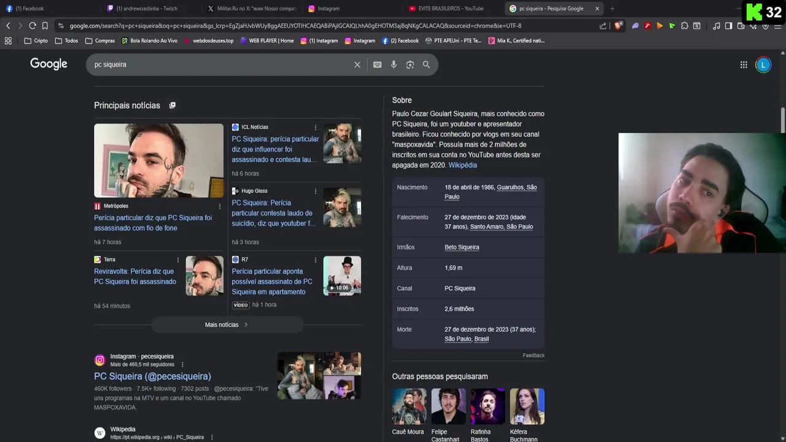Switch to Militar.Ru on X tab
786x442 pixels.
click(x=252, y=9)
